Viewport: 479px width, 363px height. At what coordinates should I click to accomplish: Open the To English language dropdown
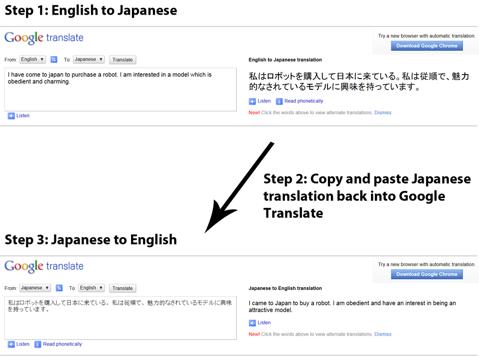(x=91, y=288)
